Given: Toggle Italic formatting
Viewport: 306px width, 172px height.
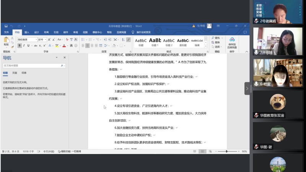Looking at the screenshot, I should pos(24,45).
